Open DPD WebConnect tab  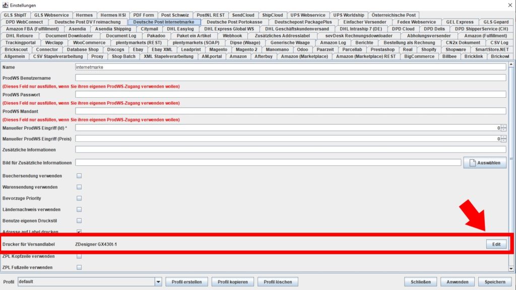click(x=24, y=22)
